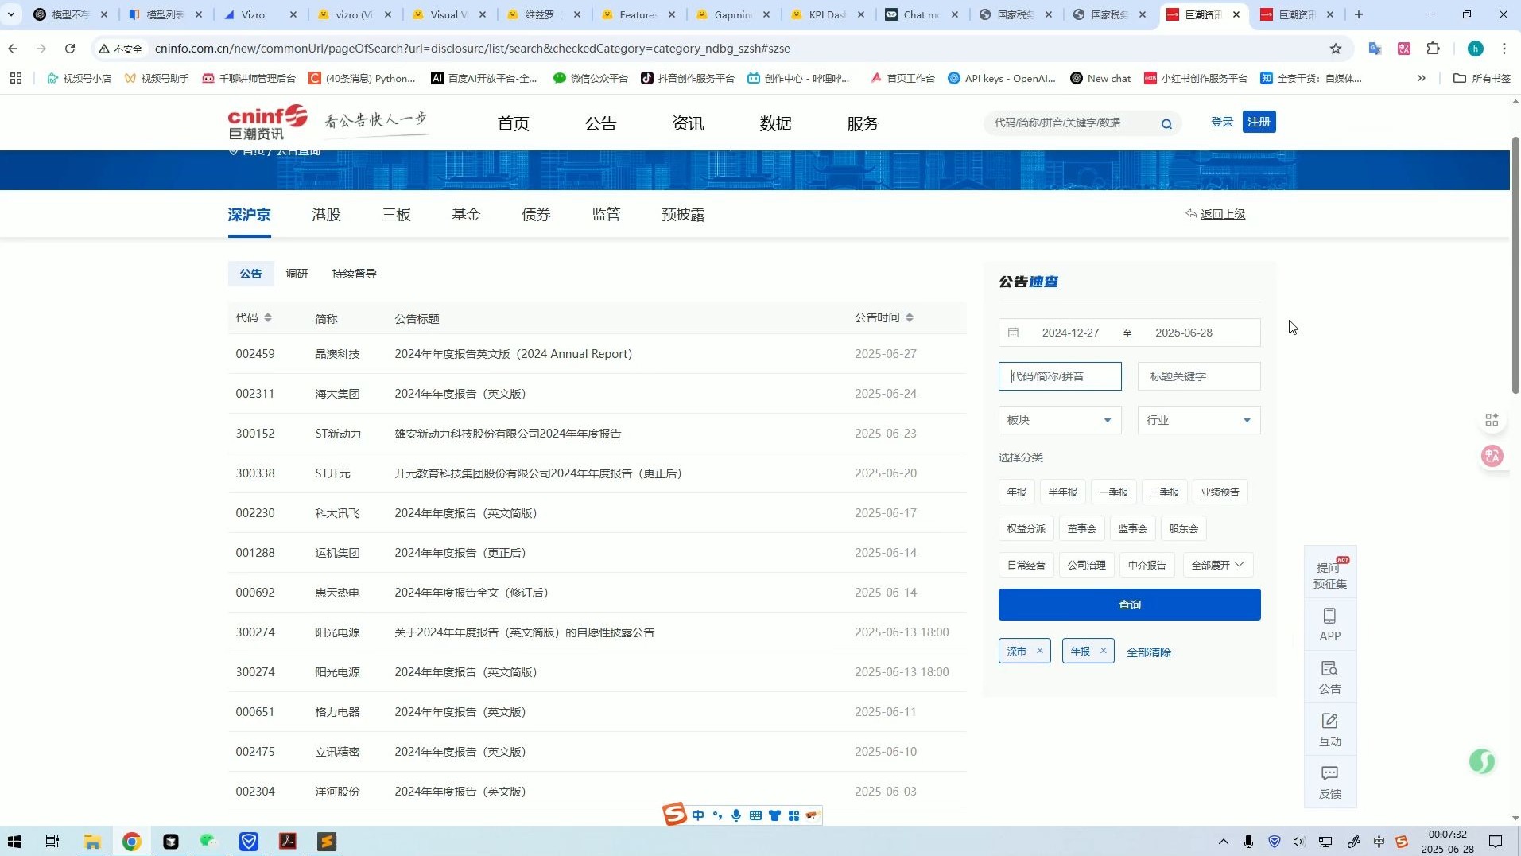Click the blue 查询 button
The image size is (1521, 856).
click(1129, 605)
